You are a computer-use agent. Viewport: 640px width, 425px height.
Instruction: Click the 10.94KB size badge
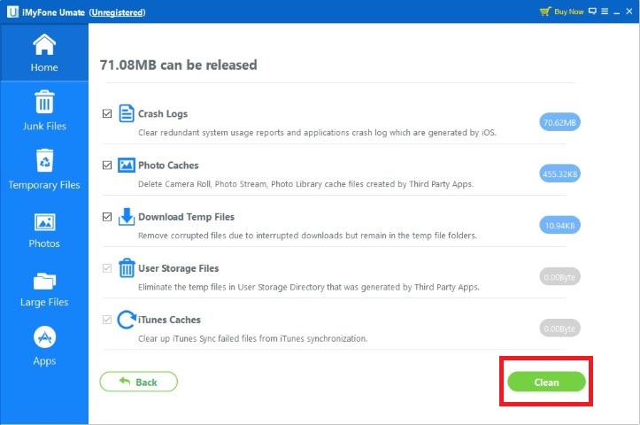pyautogui.click(x=559, y=225)
